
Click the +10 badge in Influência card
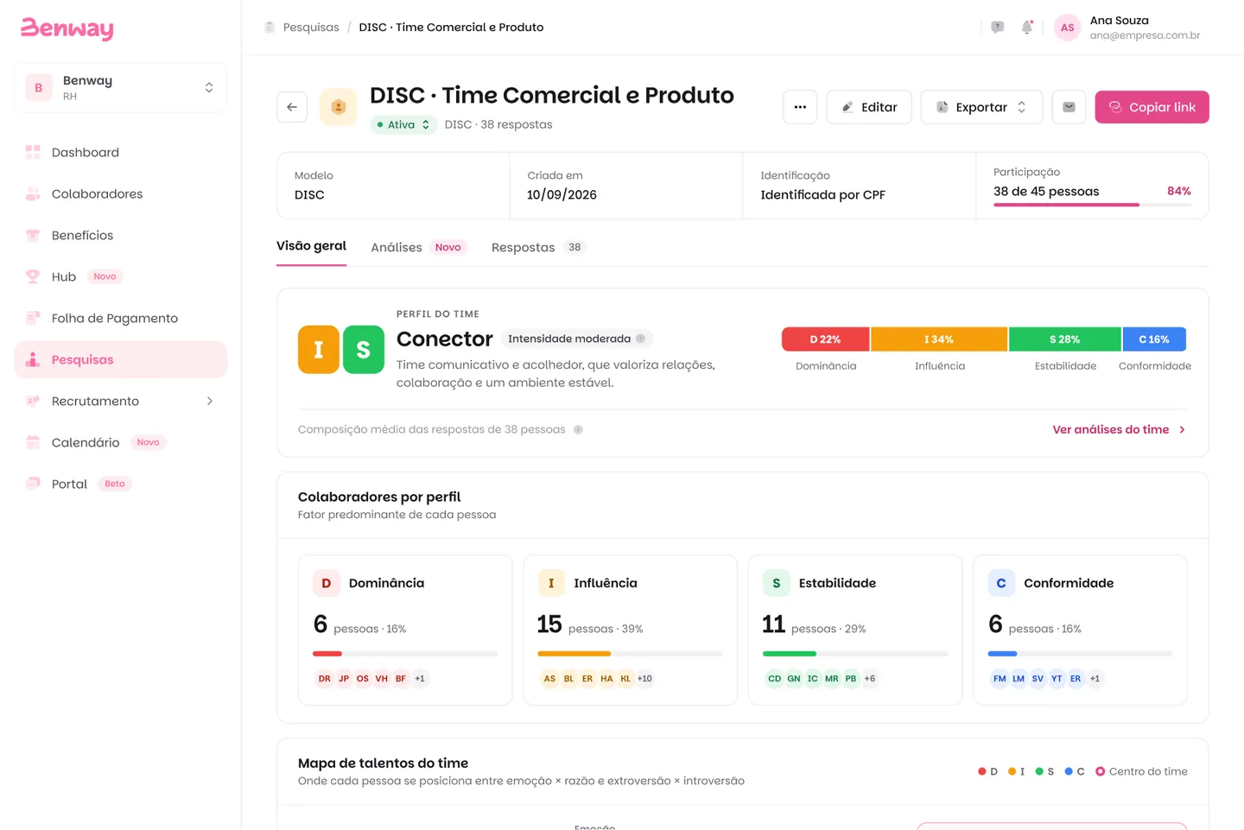[x=644, y=679]
